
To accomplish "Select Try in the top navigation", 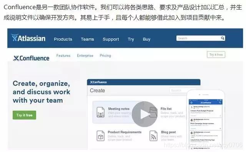I will coord(131,39).
